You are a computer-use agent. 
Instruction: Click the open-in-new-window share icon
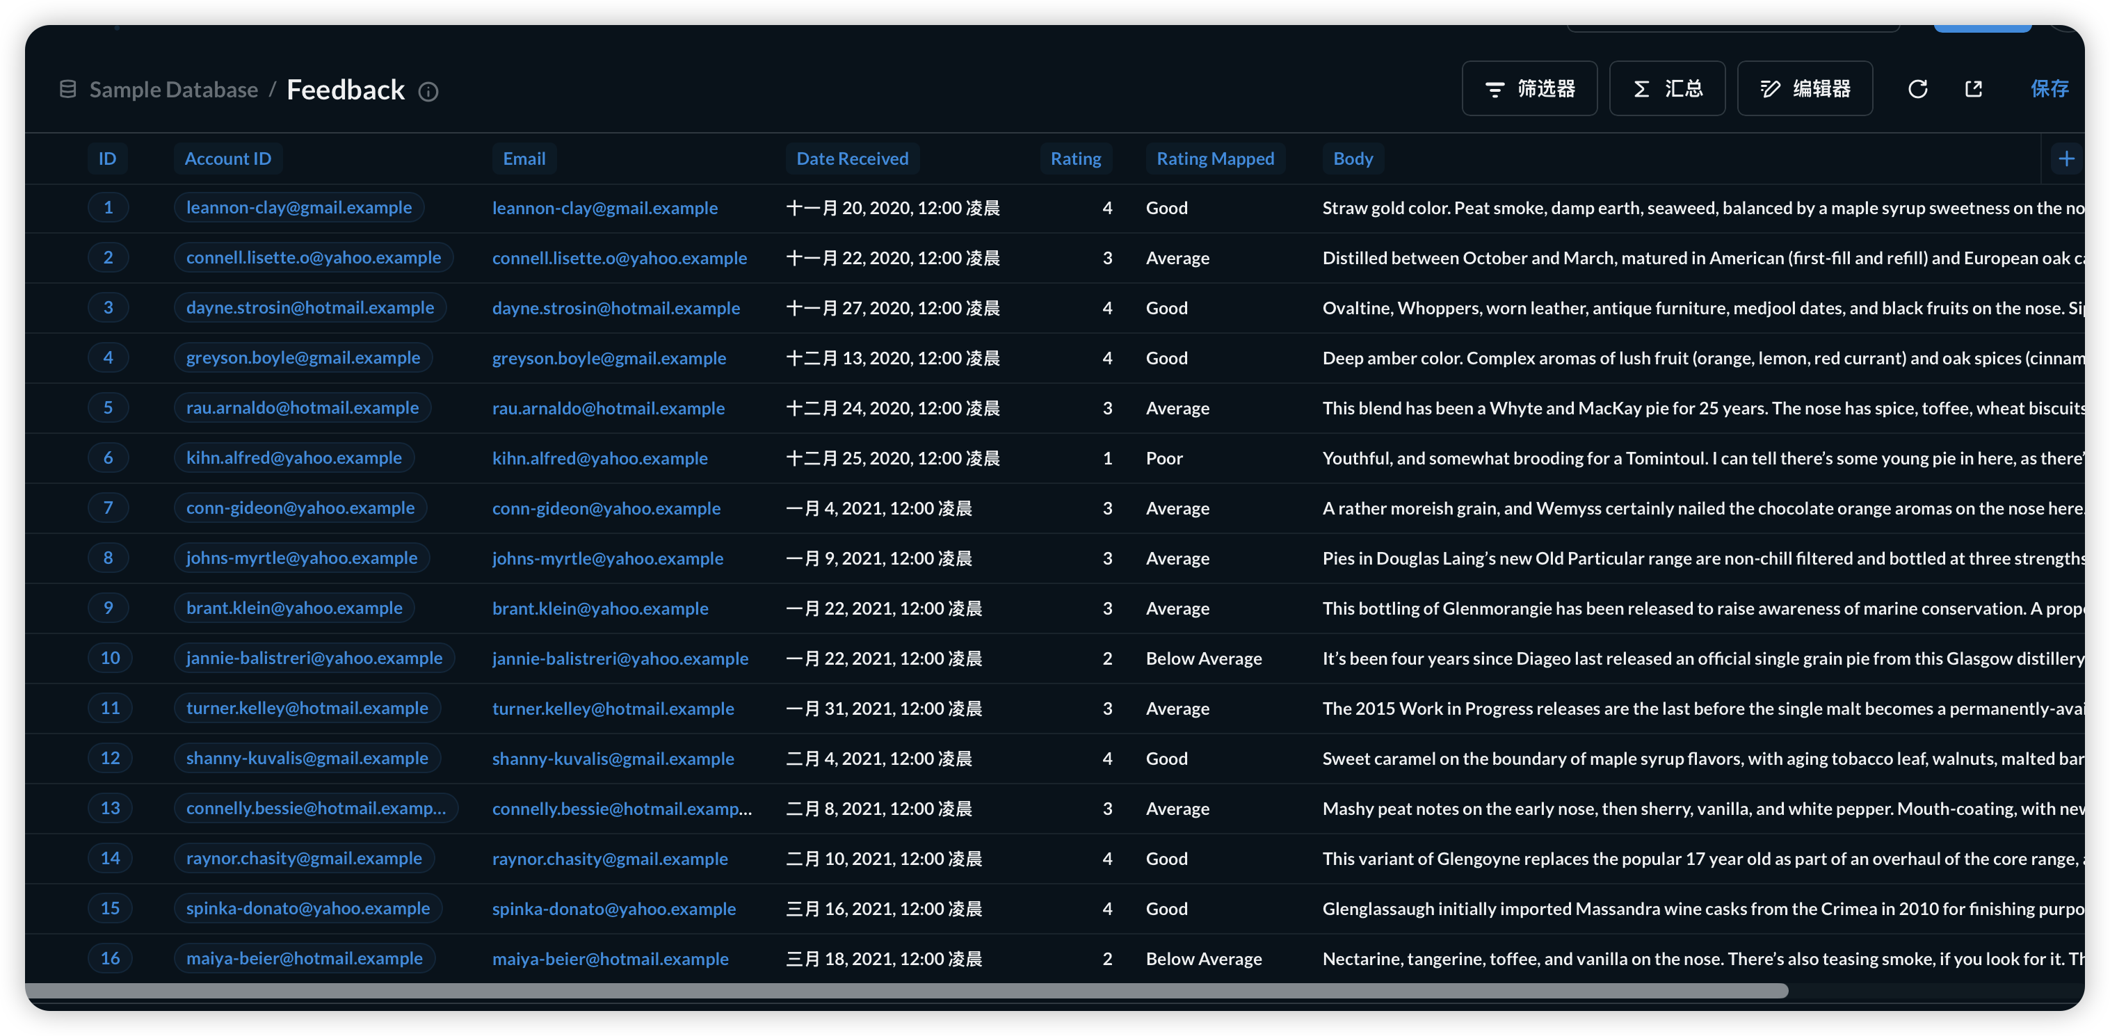tap(1974, 88)
